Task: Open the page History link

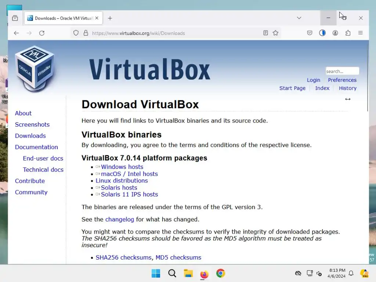Action: click(348, 88)
